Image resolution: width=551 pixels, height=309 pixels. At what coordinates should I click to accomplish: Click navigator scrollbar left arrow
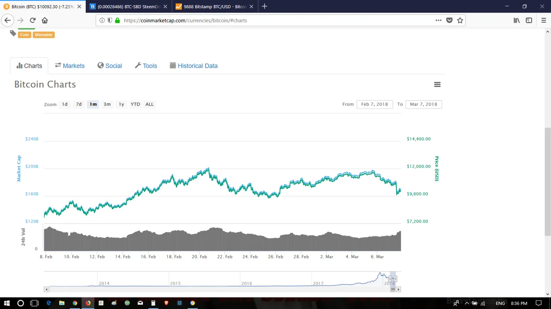[x=46, y=289]
